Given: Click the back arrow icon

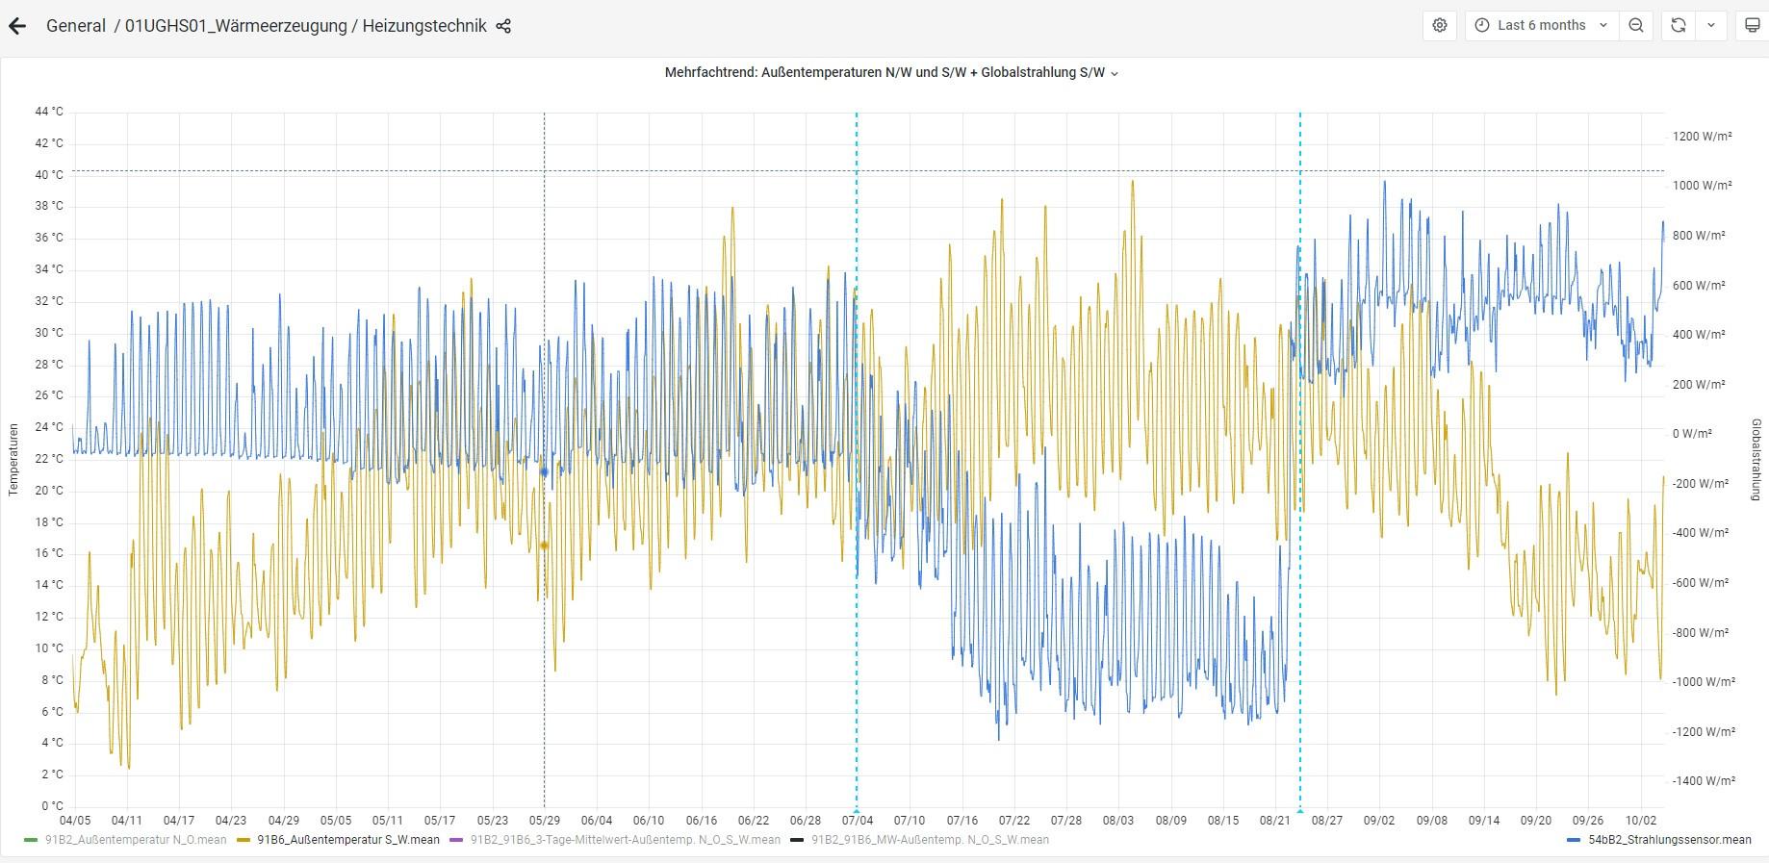Looking at the screenshot, I should coord(17,26).
